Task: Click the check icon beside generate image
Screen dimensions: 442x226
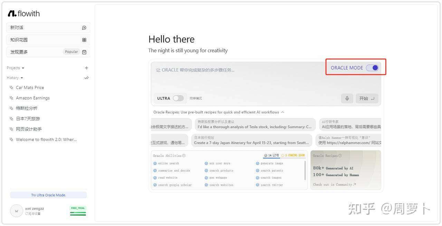Action: 258,163
